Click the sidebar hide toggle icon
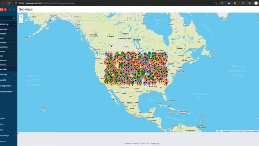259x146 pixels. 14,9
